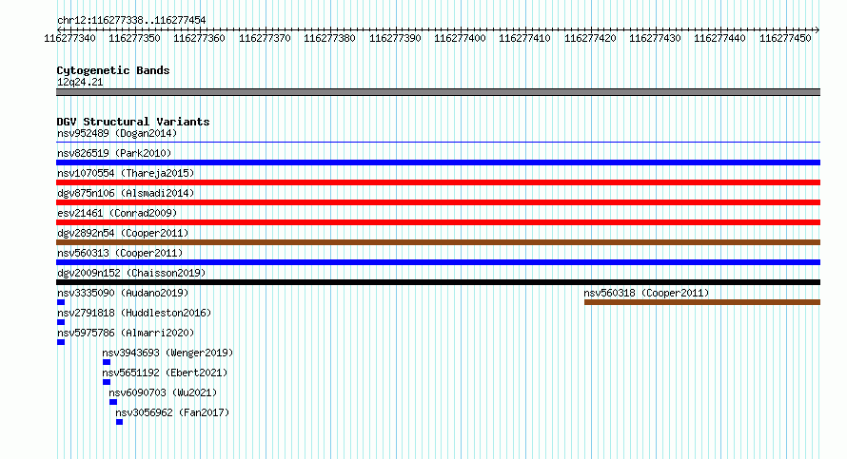Open nsv6090703 (Wu2021) label
This screenshot has width=847, height=459.
pyautogui.click(x=163, y=392)
